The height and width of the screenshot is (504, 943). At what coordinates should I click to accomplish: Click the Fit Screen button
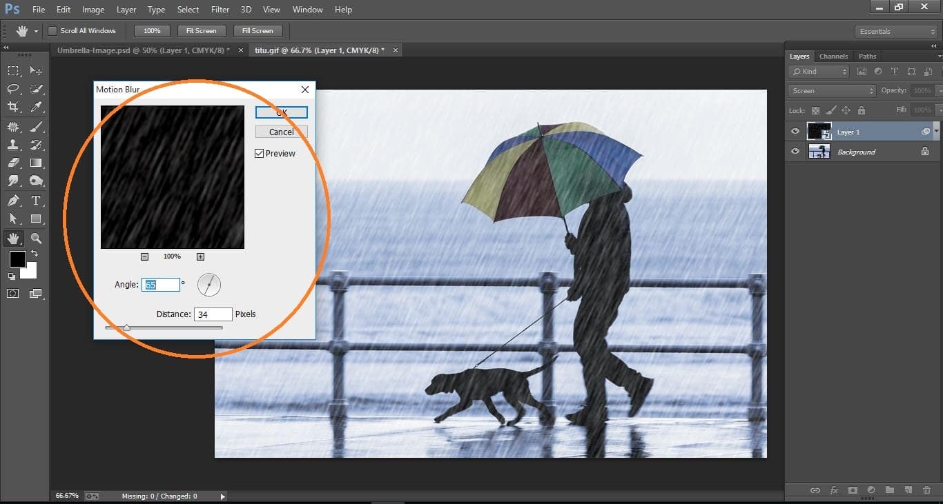pyautogui.click(x=201, y=30)
